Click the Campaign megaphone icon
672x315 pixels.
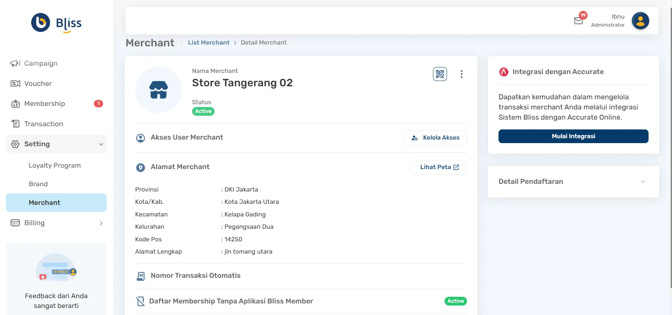click(x=15, y=63)
